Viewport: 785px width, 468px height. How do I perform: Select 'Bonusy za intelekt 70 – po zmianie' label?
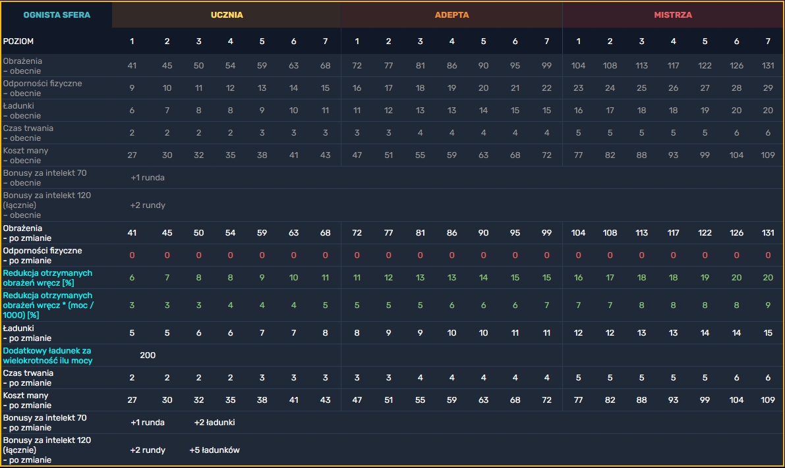[45, 423]
